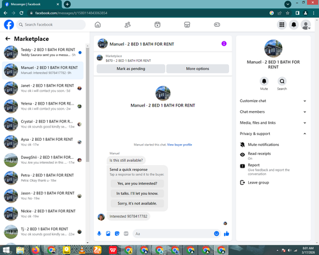Screen dimensions: 319x255
Task: Open Firefox from the taskbar
Action: 36,250
